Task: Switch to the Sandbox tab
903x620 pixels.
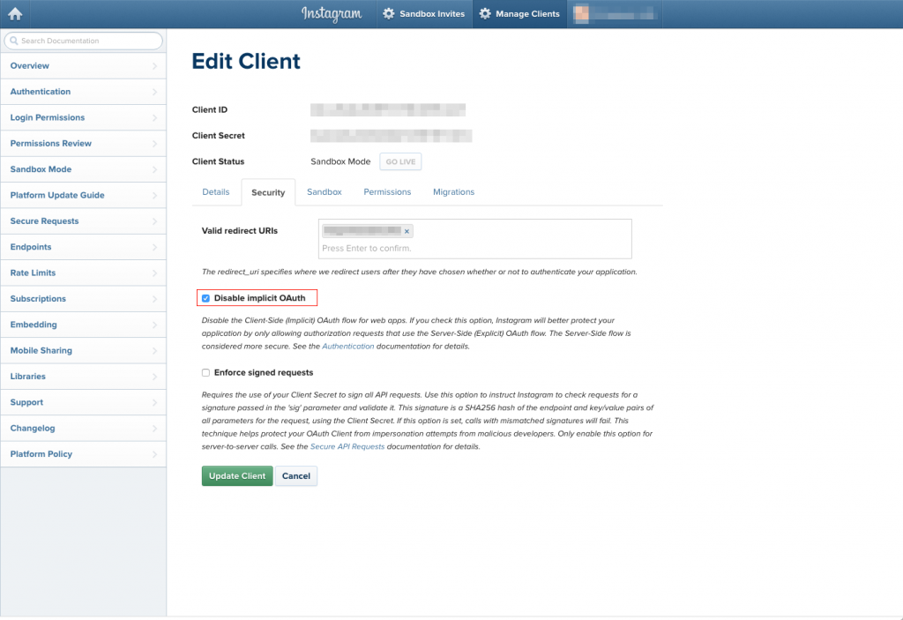Action: point(324,191)
